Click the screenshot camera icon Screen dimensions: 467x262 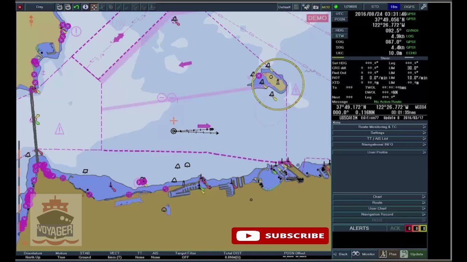pos(316,7)
